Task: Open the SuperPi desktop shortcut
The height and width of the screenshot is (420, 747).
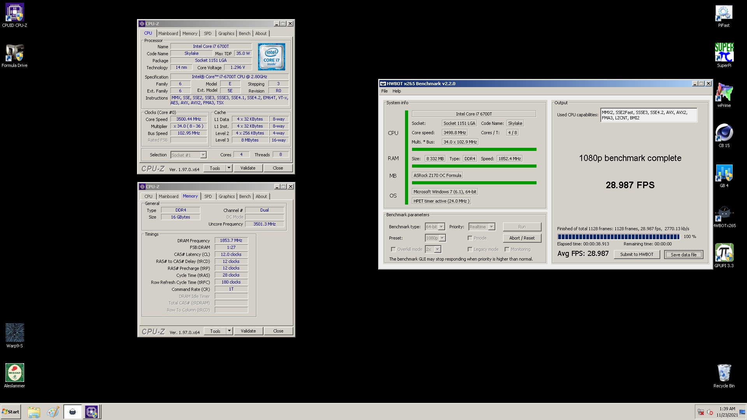Action: (724, 56)
